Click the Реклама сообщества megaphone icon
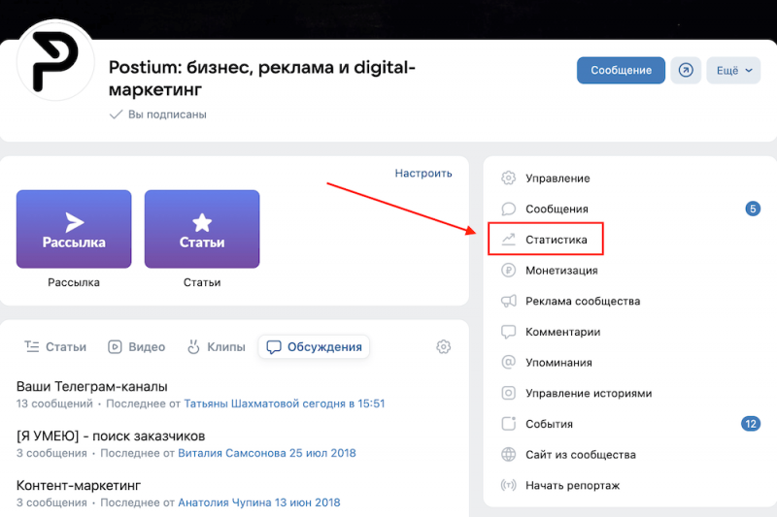777x517 pixels. 508,301
